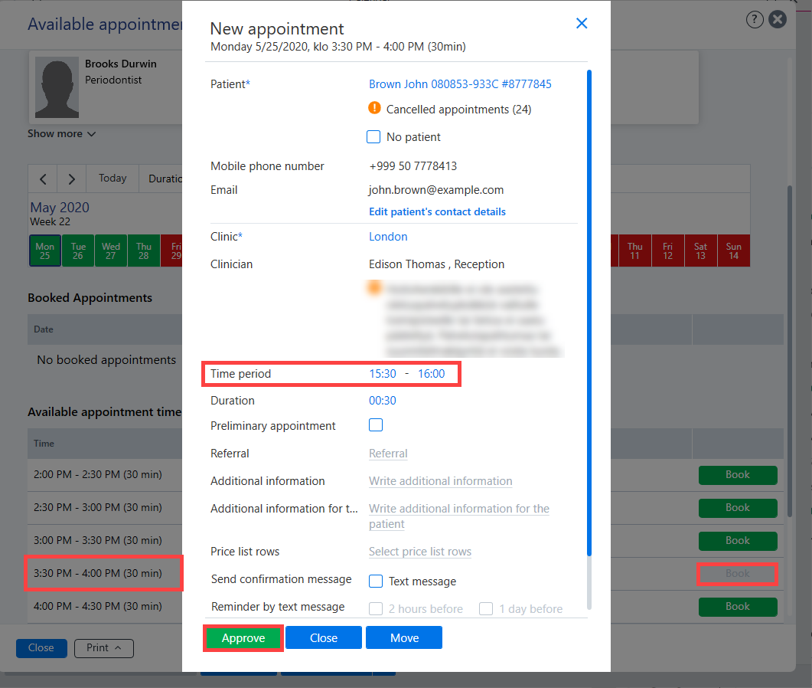Open the help question mark icon
Viewport: 812px width, 688px height.
point(755,20)
